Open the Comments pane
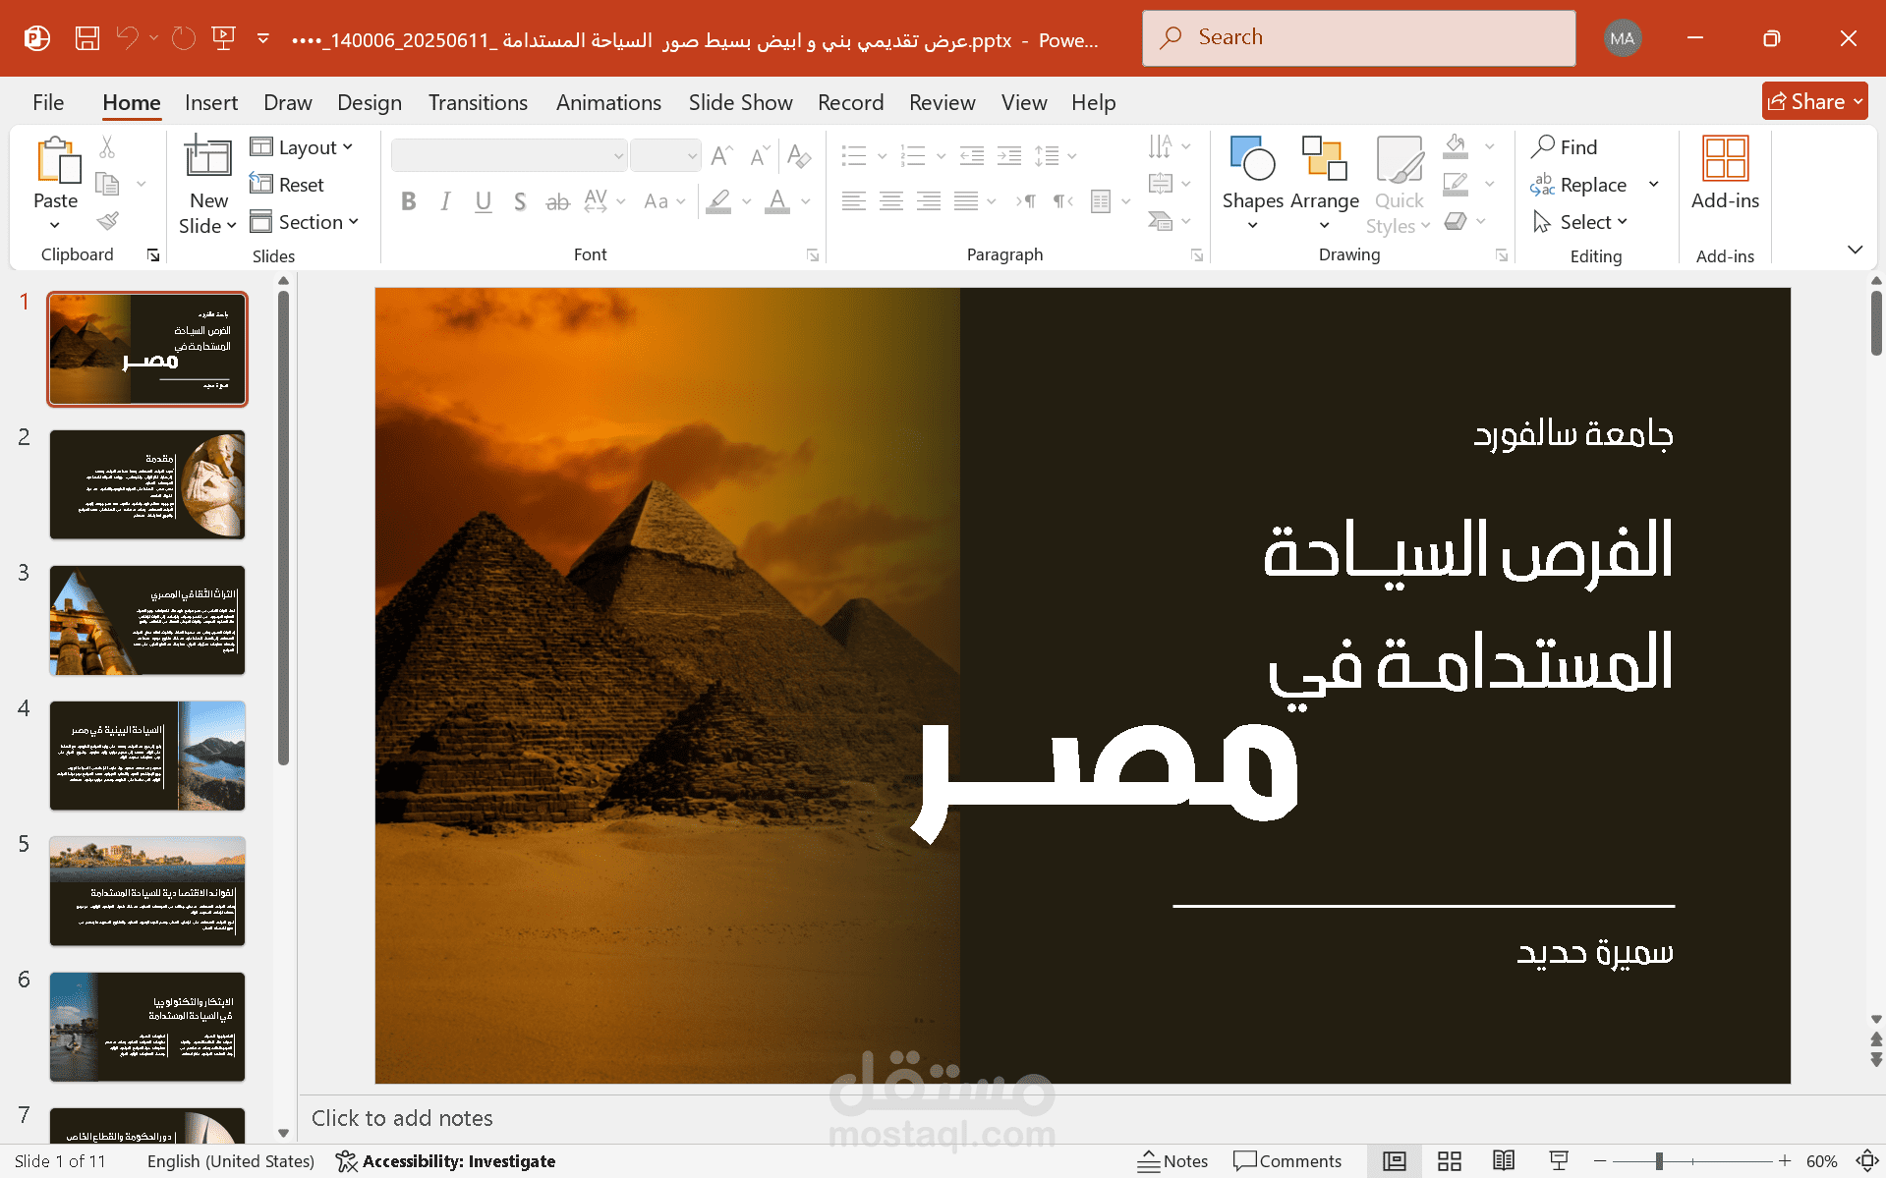Image resolution: width=1886 pixels, height=1178 pixels. click(1287, 1161)
